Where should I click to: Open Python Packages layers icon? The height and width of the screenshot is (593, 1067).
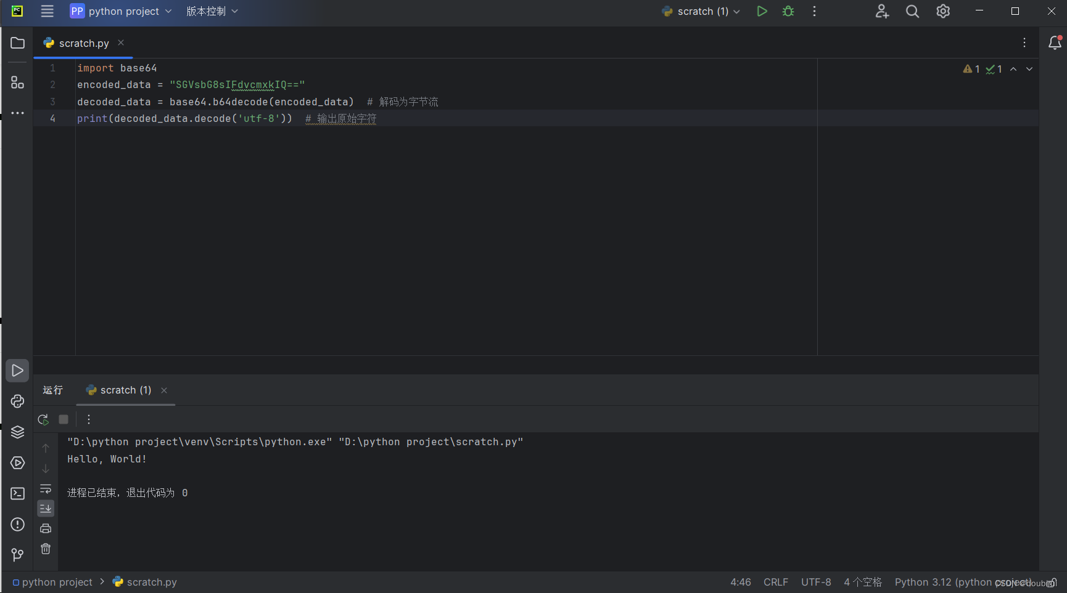coord(17,432)
